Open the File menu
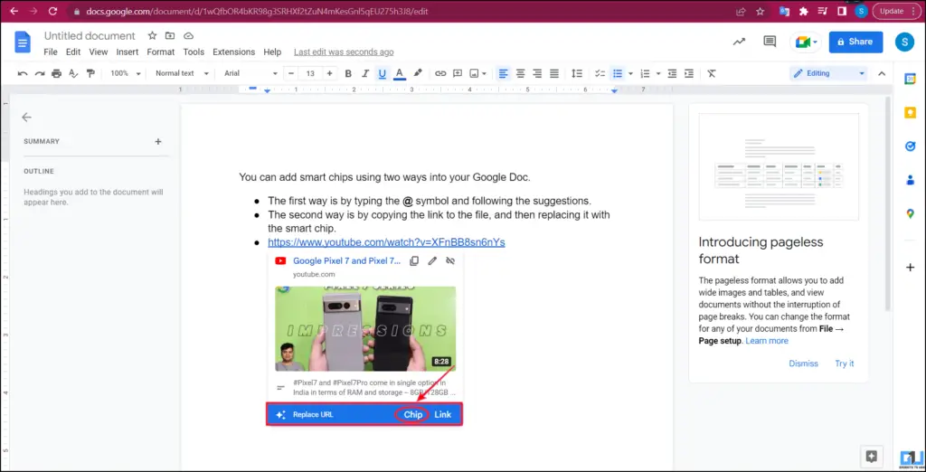Viewport: 926px width, 472px height. coord(51,52)
